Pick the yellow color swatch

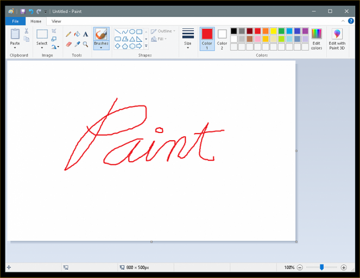(274, 31)
